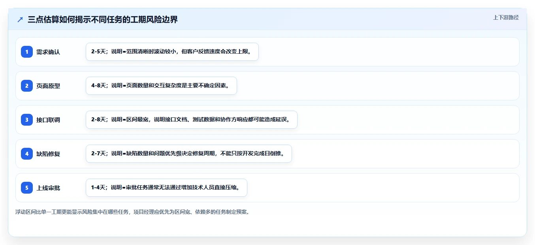Click the footer note beginning 浮动区间比单一工期
This screenshot has height=245, width=535.
click(x=132, y=212)
